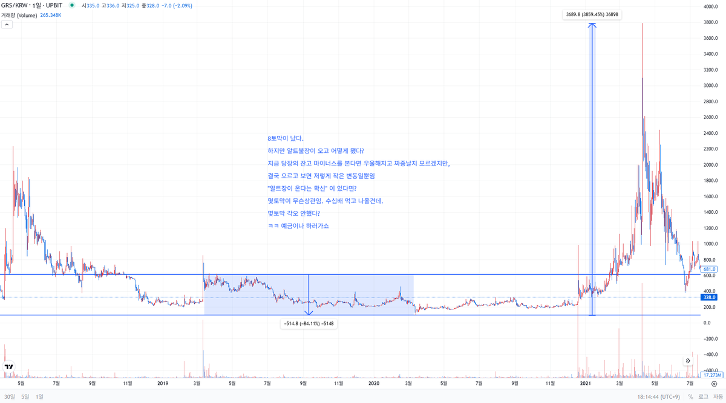Open the TradingView logo link
Image resolution: width=726 pixels, height=403 pixels.
click(x=9, y=367)
